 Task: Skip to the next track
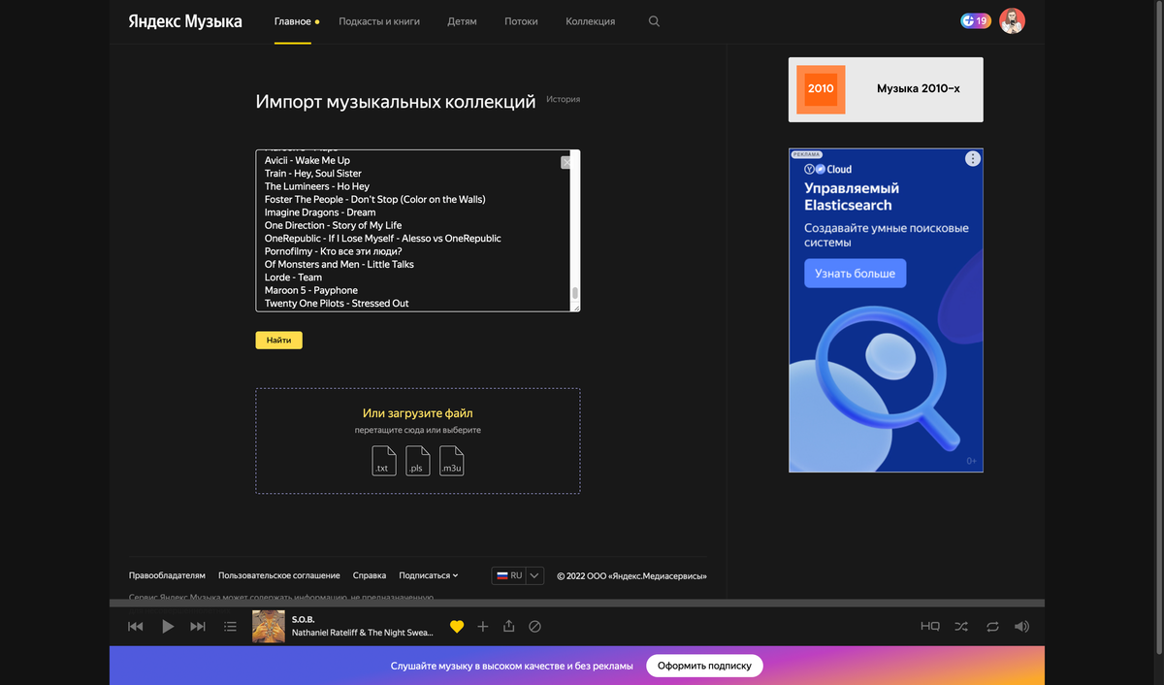(198, 627)
